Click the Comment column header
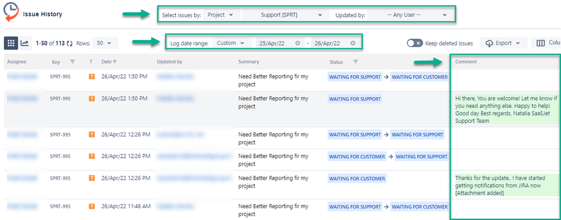Image resolution: width=561 pixels, height=220 pixels. [x=466, y=62]
